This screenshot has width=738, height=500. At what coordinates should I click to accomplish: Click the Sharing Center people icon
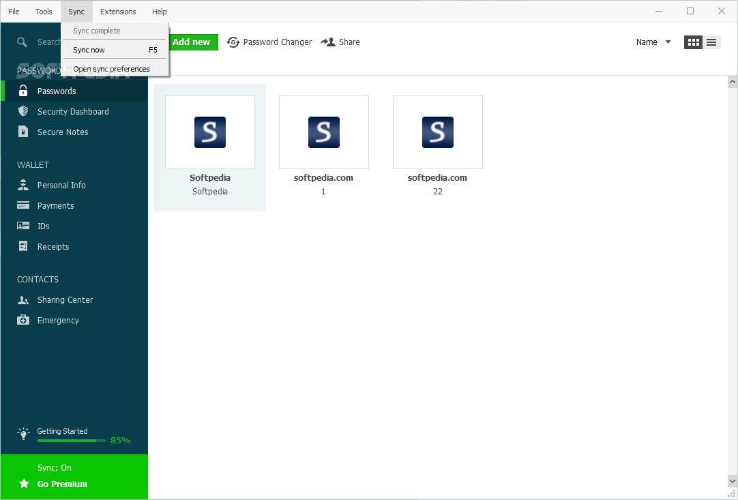(23, 300)
